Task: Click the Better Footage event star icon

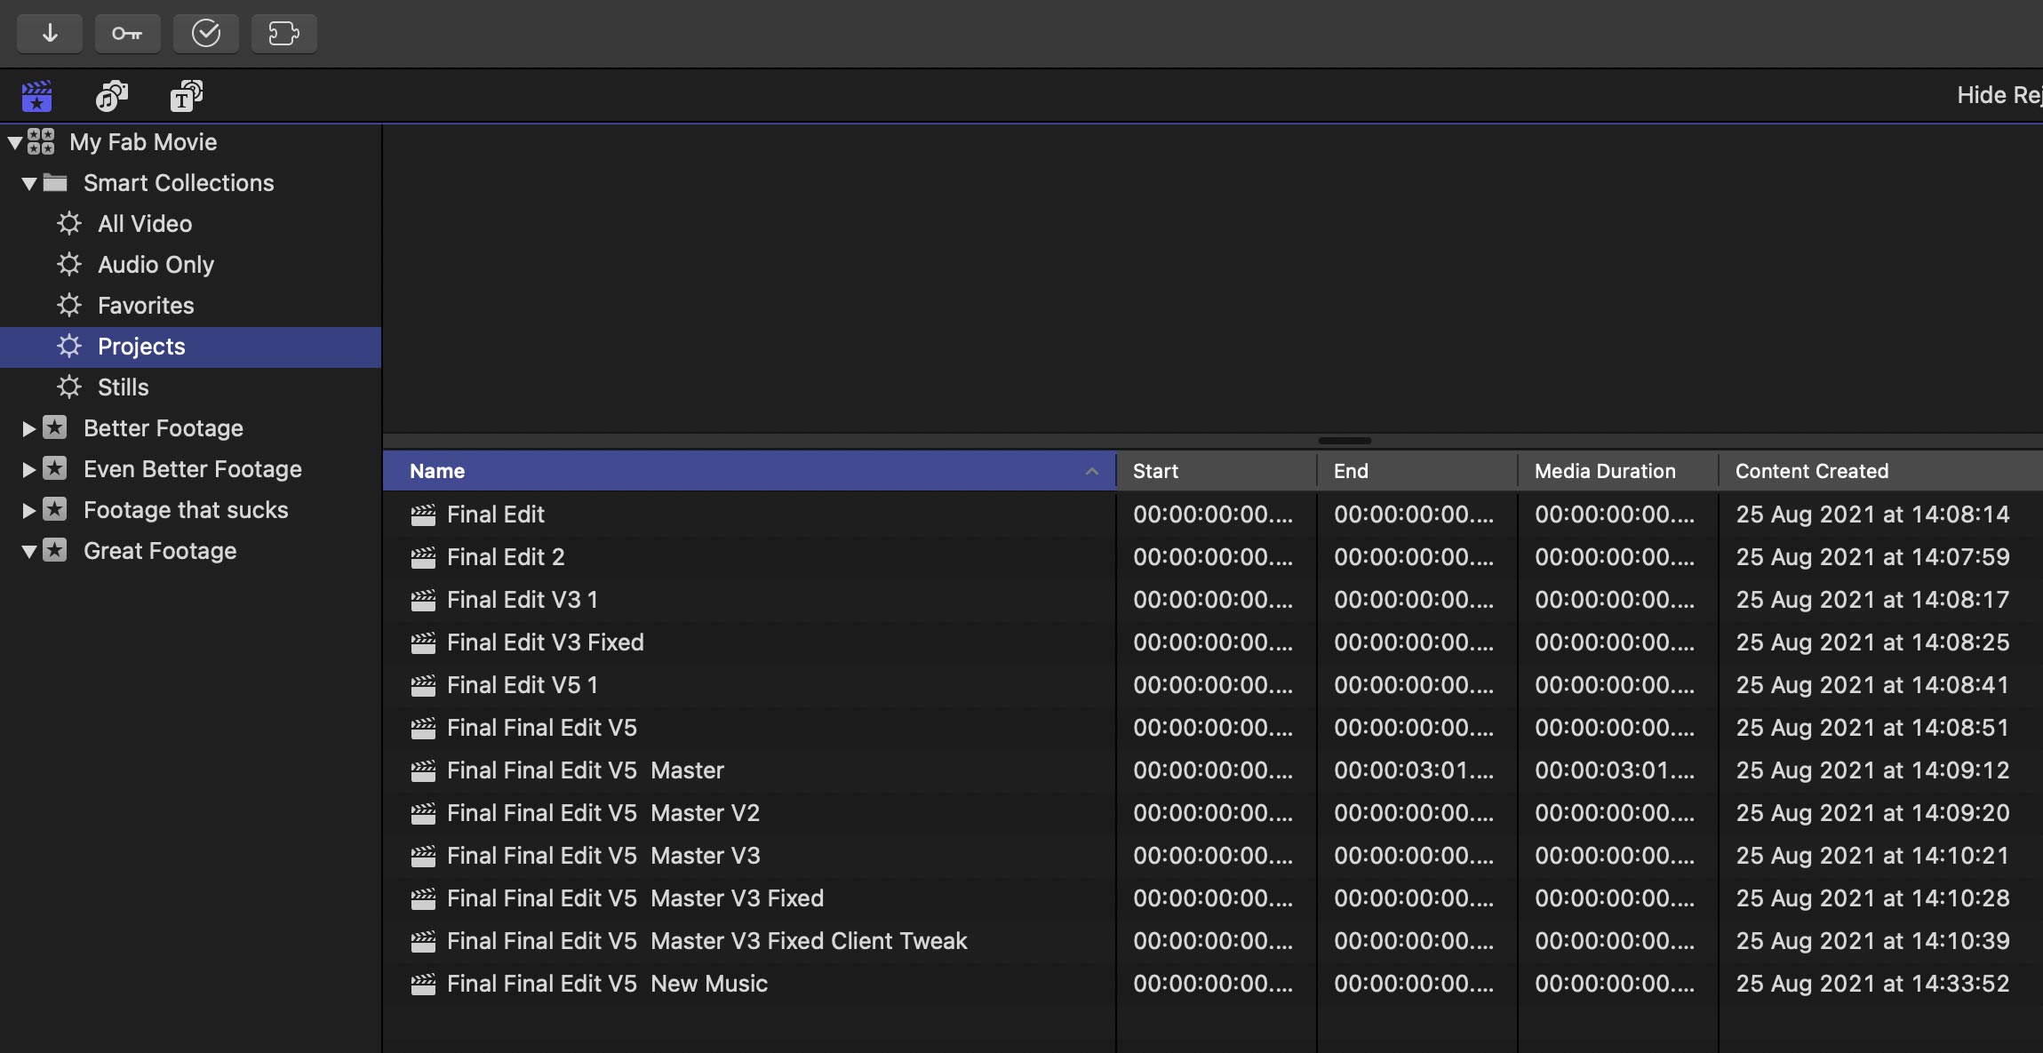Action: point(55,427)
